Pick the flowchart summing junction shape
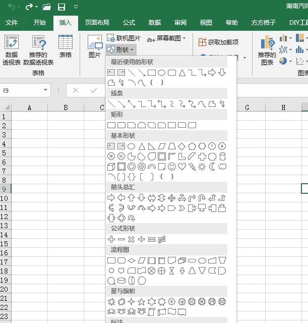The image size is (308, 323). (x=152, y=271)
